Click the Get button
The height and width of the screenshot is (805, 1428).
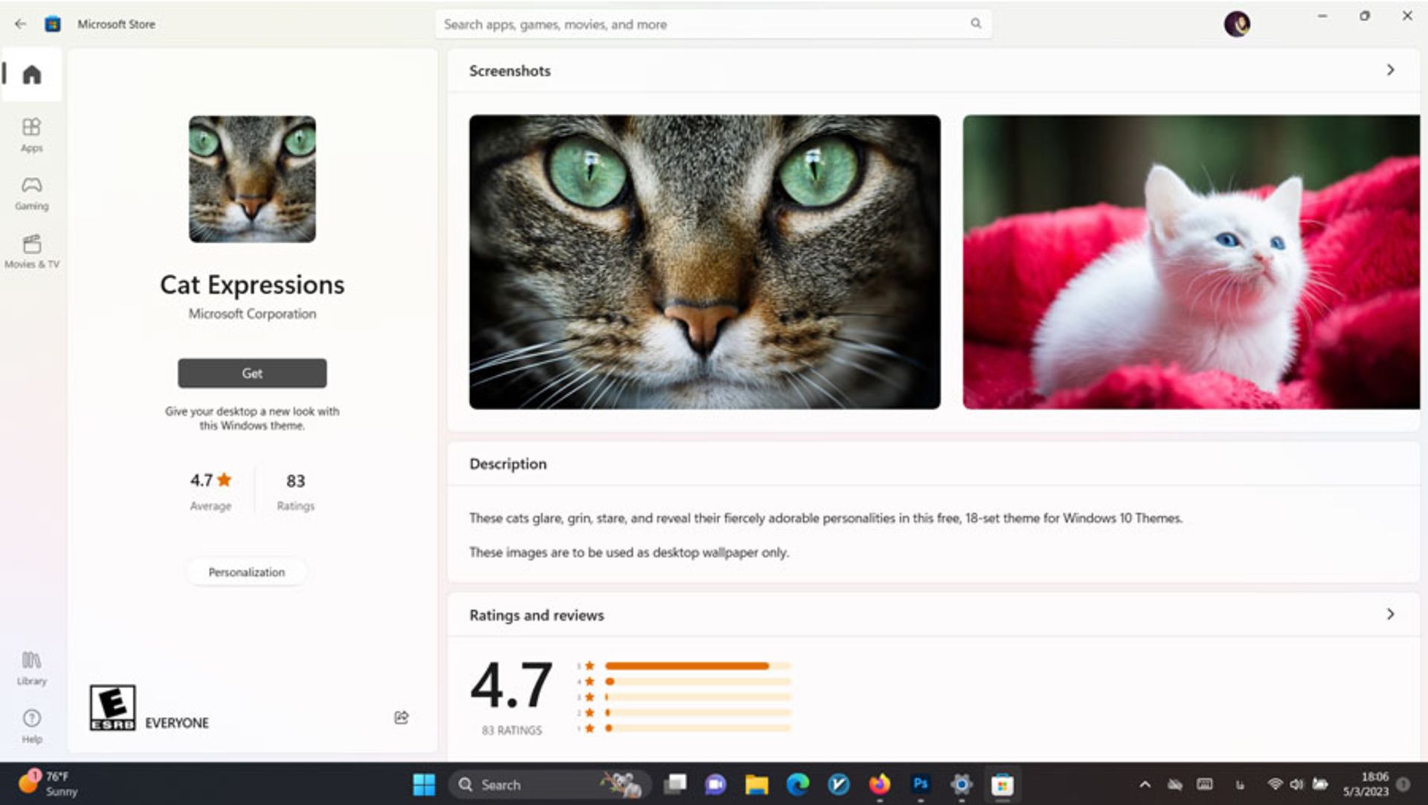point(252,373)
